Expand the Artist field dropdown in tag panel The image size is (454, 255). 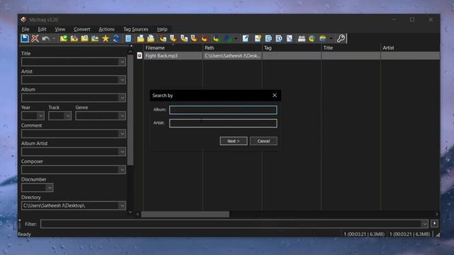pos(122,79)
